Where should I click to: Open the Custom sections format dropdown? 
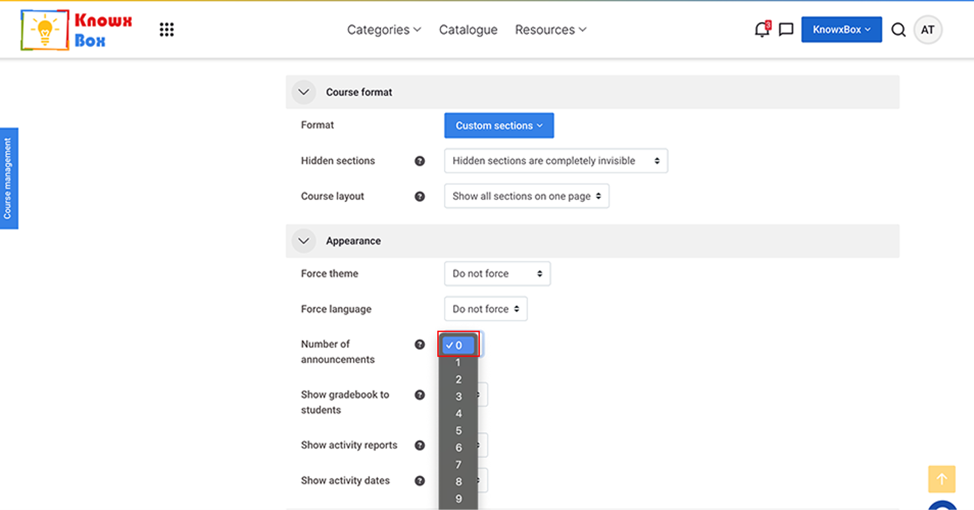coord(499,126)
